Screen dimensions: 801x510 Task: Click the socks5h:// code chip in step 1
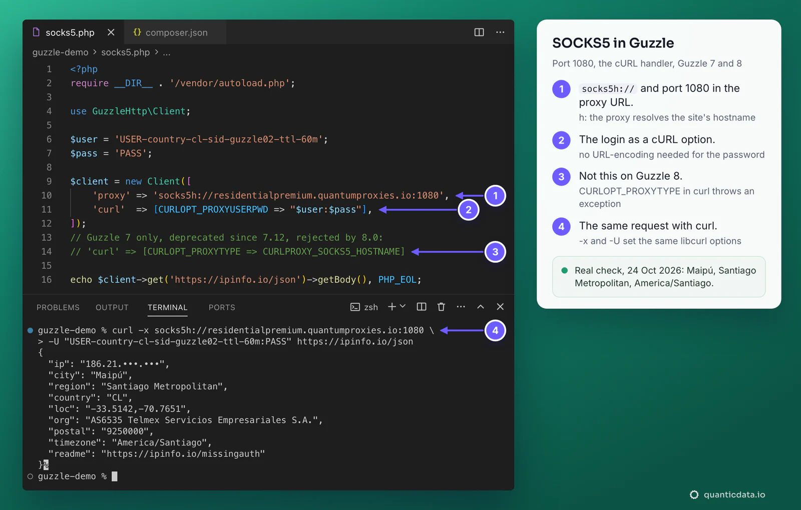coord(608,88)
